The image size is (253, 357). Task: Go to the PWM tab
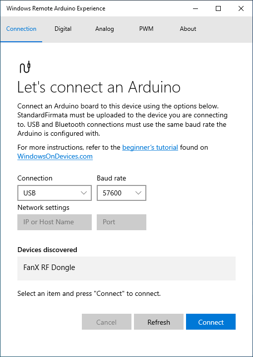(x=146, y=29)
